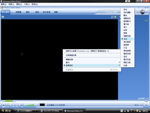Select 滾動烈焰 visualization
This screenshot has height=113, width=150.
click(x=127, y=36)
